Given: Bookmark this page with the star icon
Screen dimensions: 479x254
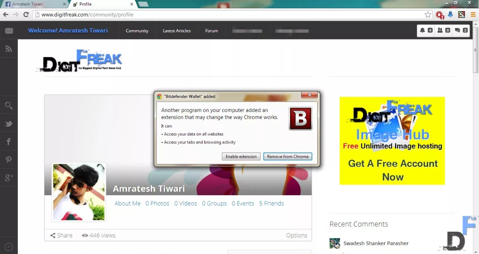Looking at the screenshot, I should (x=428, y=15).
